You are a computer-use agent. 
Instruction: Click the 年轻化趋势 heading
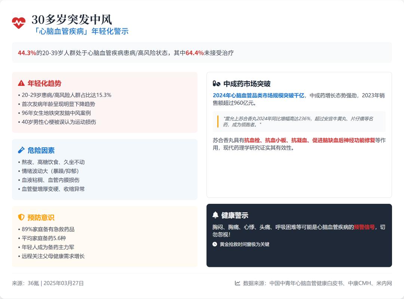(44, 83)
